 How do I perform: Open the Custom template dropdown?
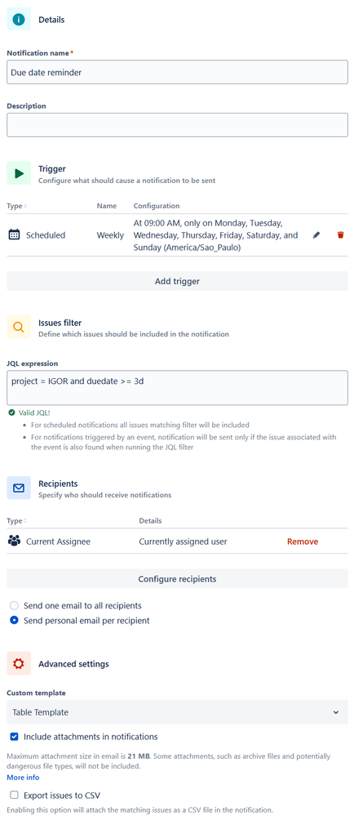click(177, 712)
